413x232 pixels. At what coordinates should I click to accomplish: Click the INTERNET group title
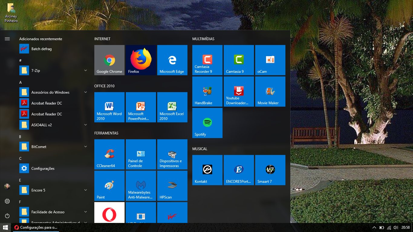click(x=102, y=39)
